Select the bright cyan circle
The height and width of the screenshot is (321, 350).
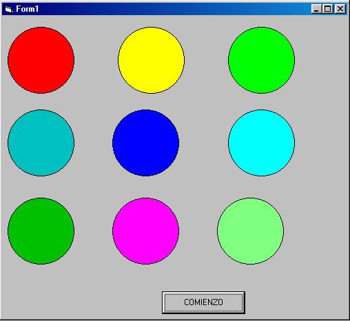click(261, 143)
